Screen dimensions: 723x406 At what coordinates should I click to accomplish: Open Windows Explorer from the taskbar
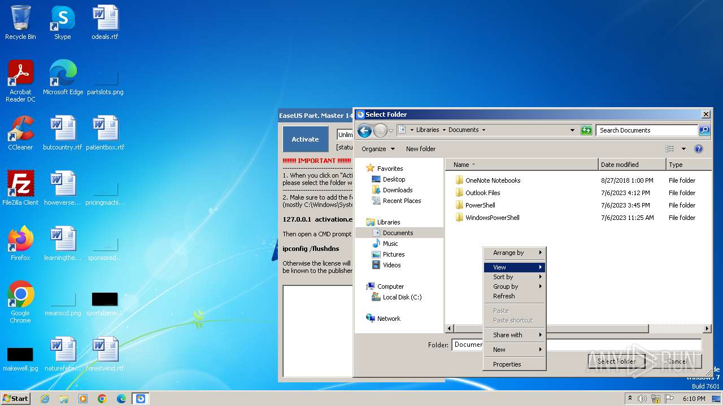(64, 399)
